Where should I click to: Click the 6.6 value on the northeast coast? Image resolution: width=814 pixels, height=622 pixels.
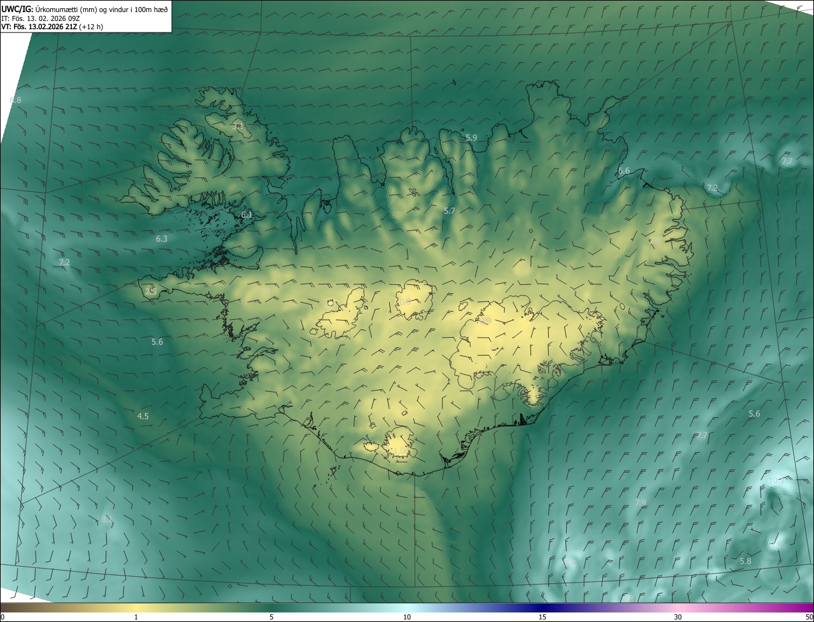tap(624, 170)
